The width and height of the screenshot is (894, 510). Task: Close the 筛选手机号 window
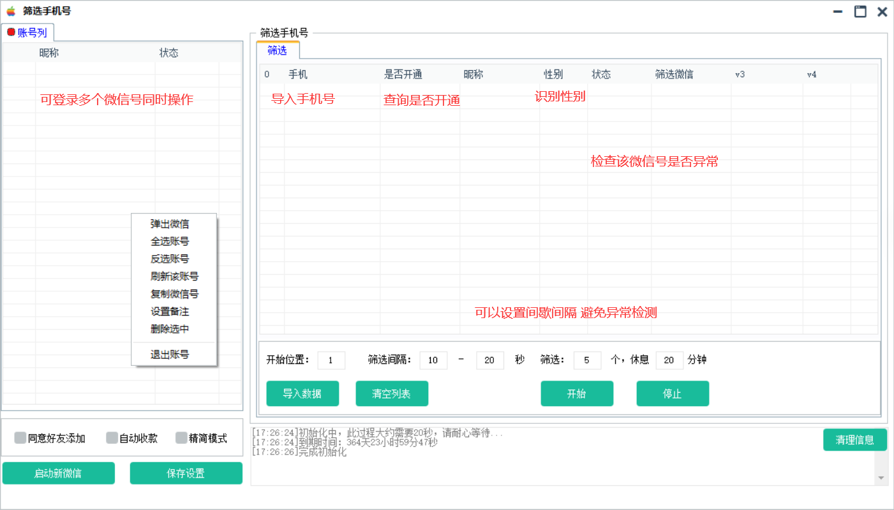882,11
